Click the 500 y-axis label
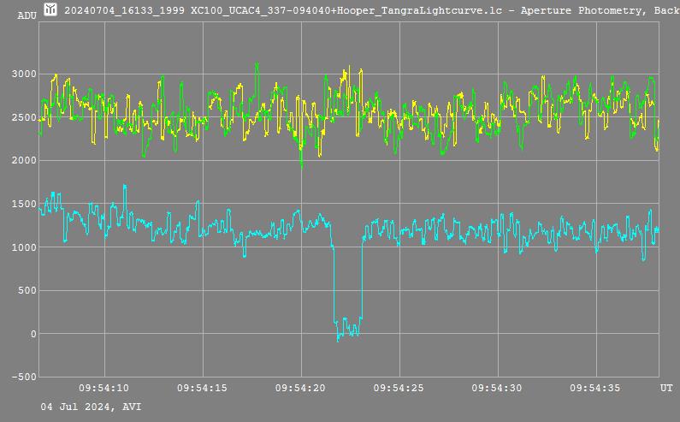 [27, 290]
